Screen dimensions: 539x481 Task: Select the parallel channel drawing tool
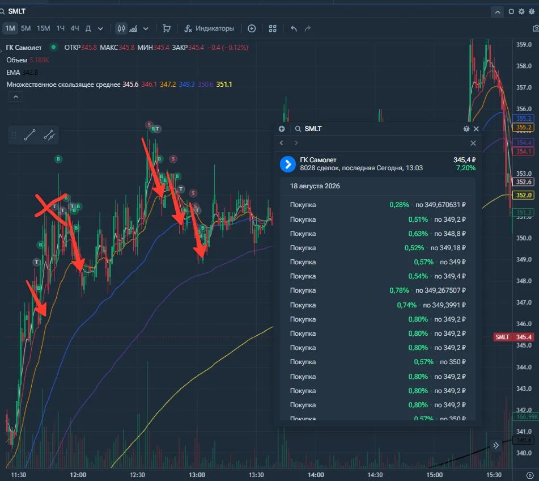pyautogui.click(x=49, y=135)
